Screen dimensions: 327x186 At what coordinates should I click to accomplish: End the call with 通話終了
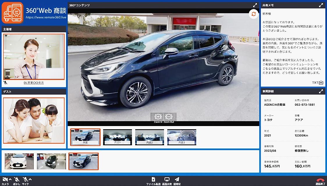tap(320, 180)
